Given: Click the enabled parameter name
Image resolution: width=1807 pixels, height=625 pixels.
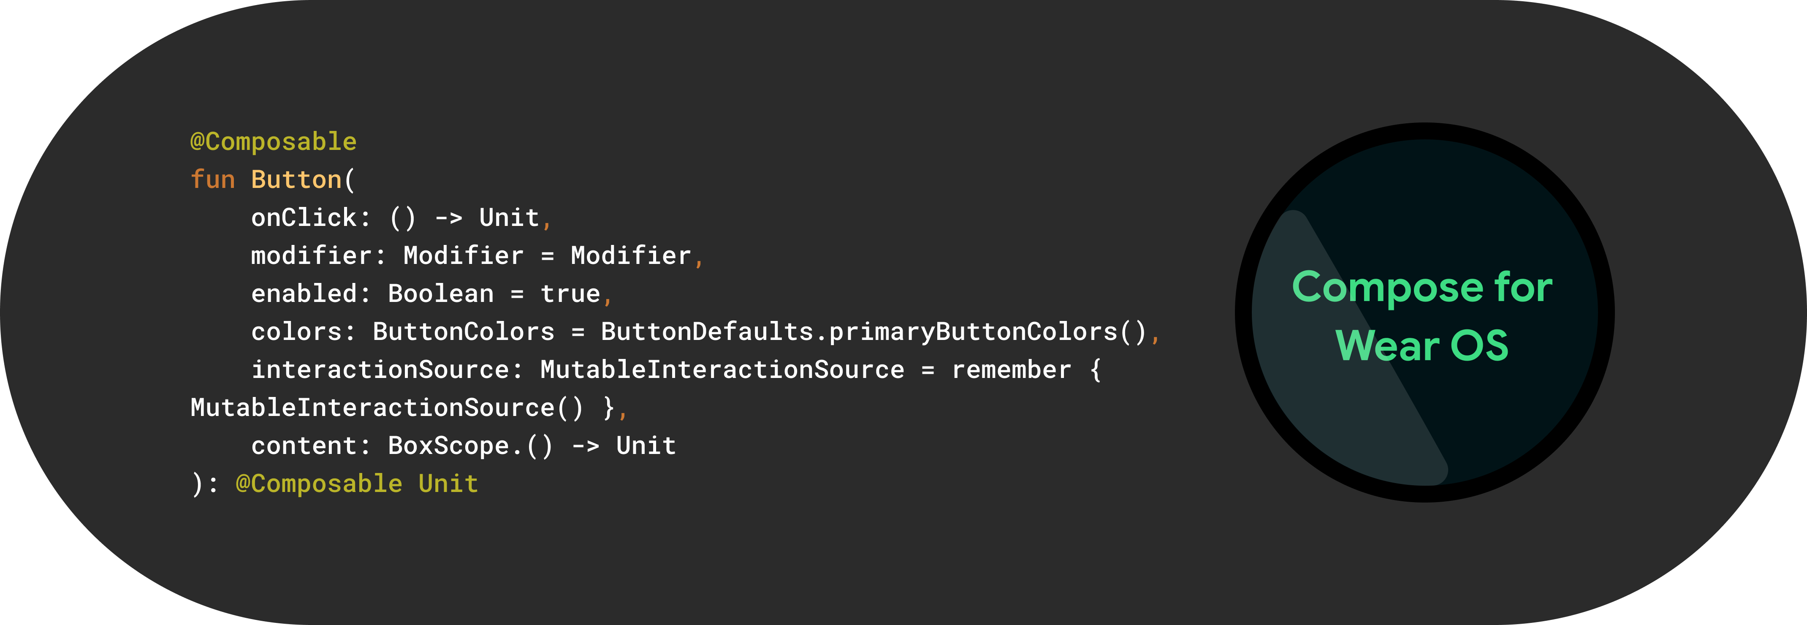Looking at the screenshot, I should (304, 293).
